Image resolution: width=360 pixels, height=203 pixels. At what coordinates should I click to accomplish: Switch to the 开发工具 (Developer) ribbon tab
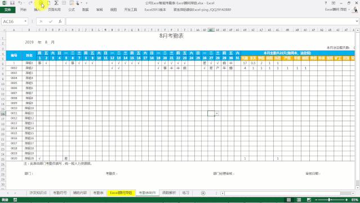point(131,10)
